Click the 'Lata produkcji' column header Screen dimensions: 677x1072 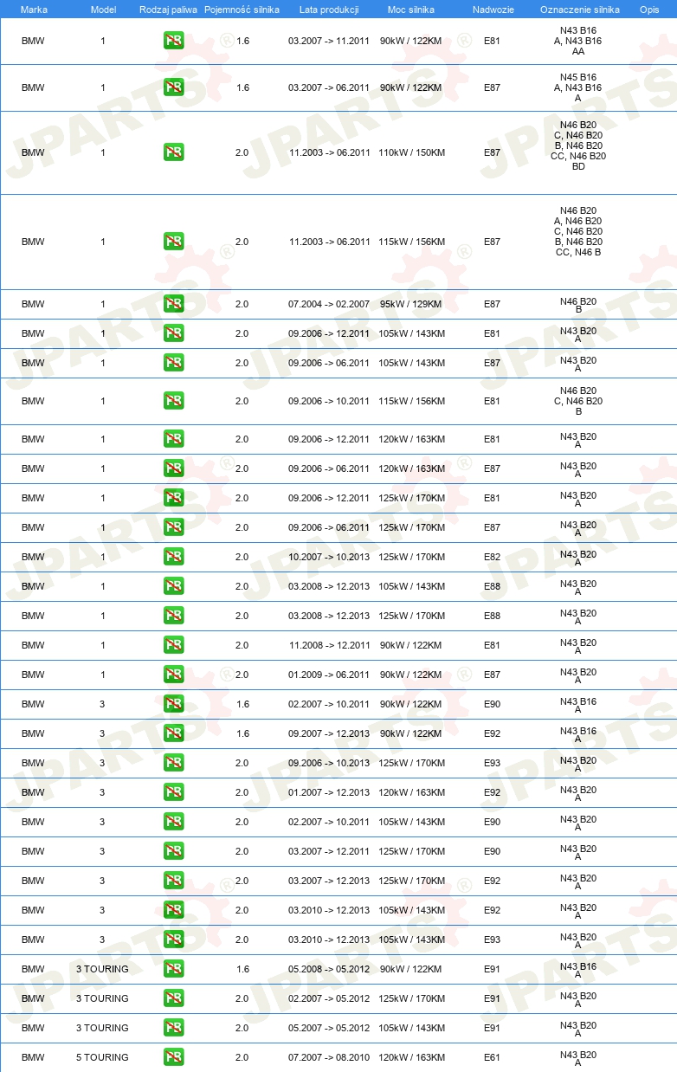pyautogui.click(x=329, y=9)
